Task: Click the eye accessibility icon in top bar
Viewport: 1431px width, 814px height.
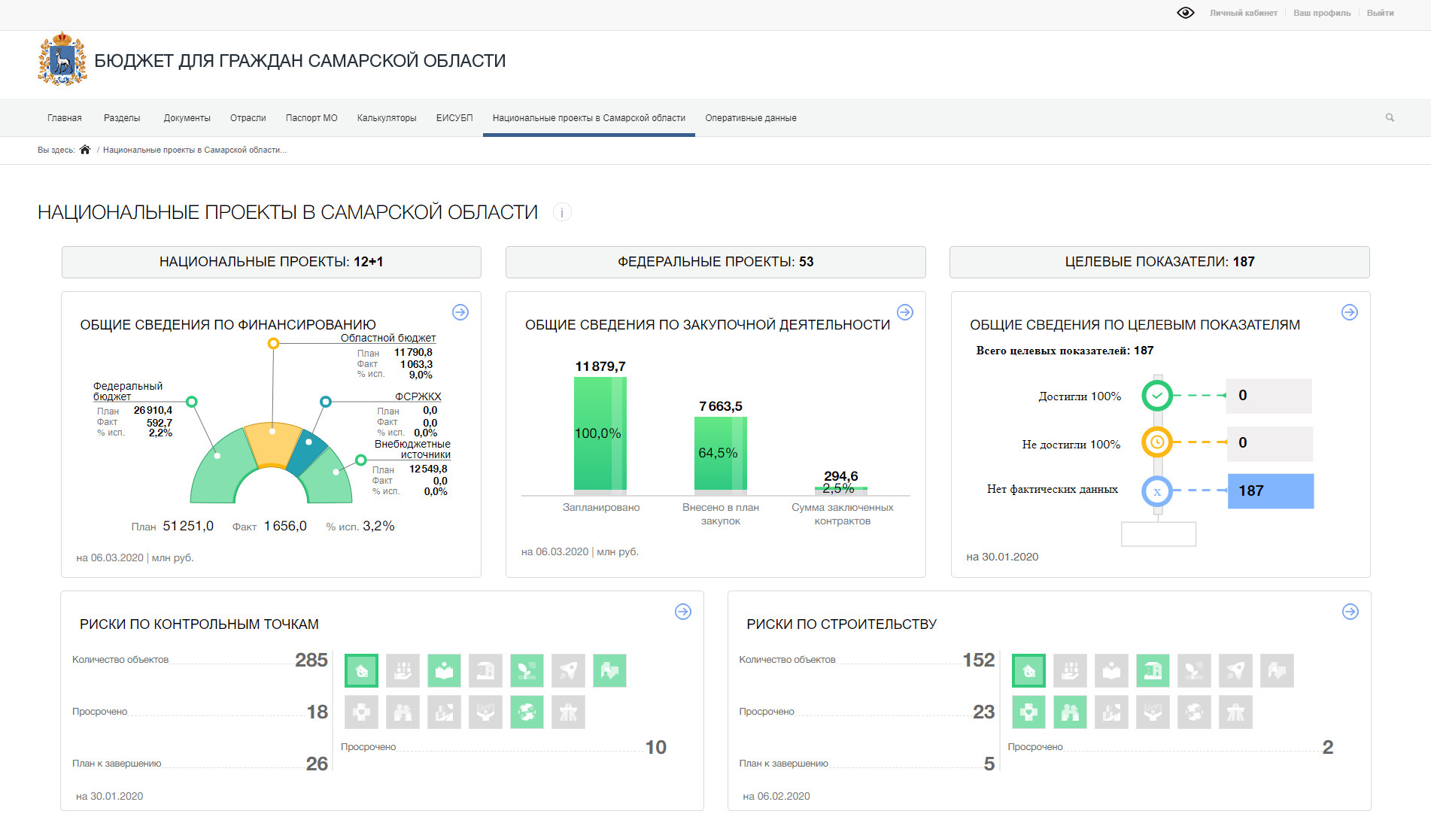Action: [1185, 13]
